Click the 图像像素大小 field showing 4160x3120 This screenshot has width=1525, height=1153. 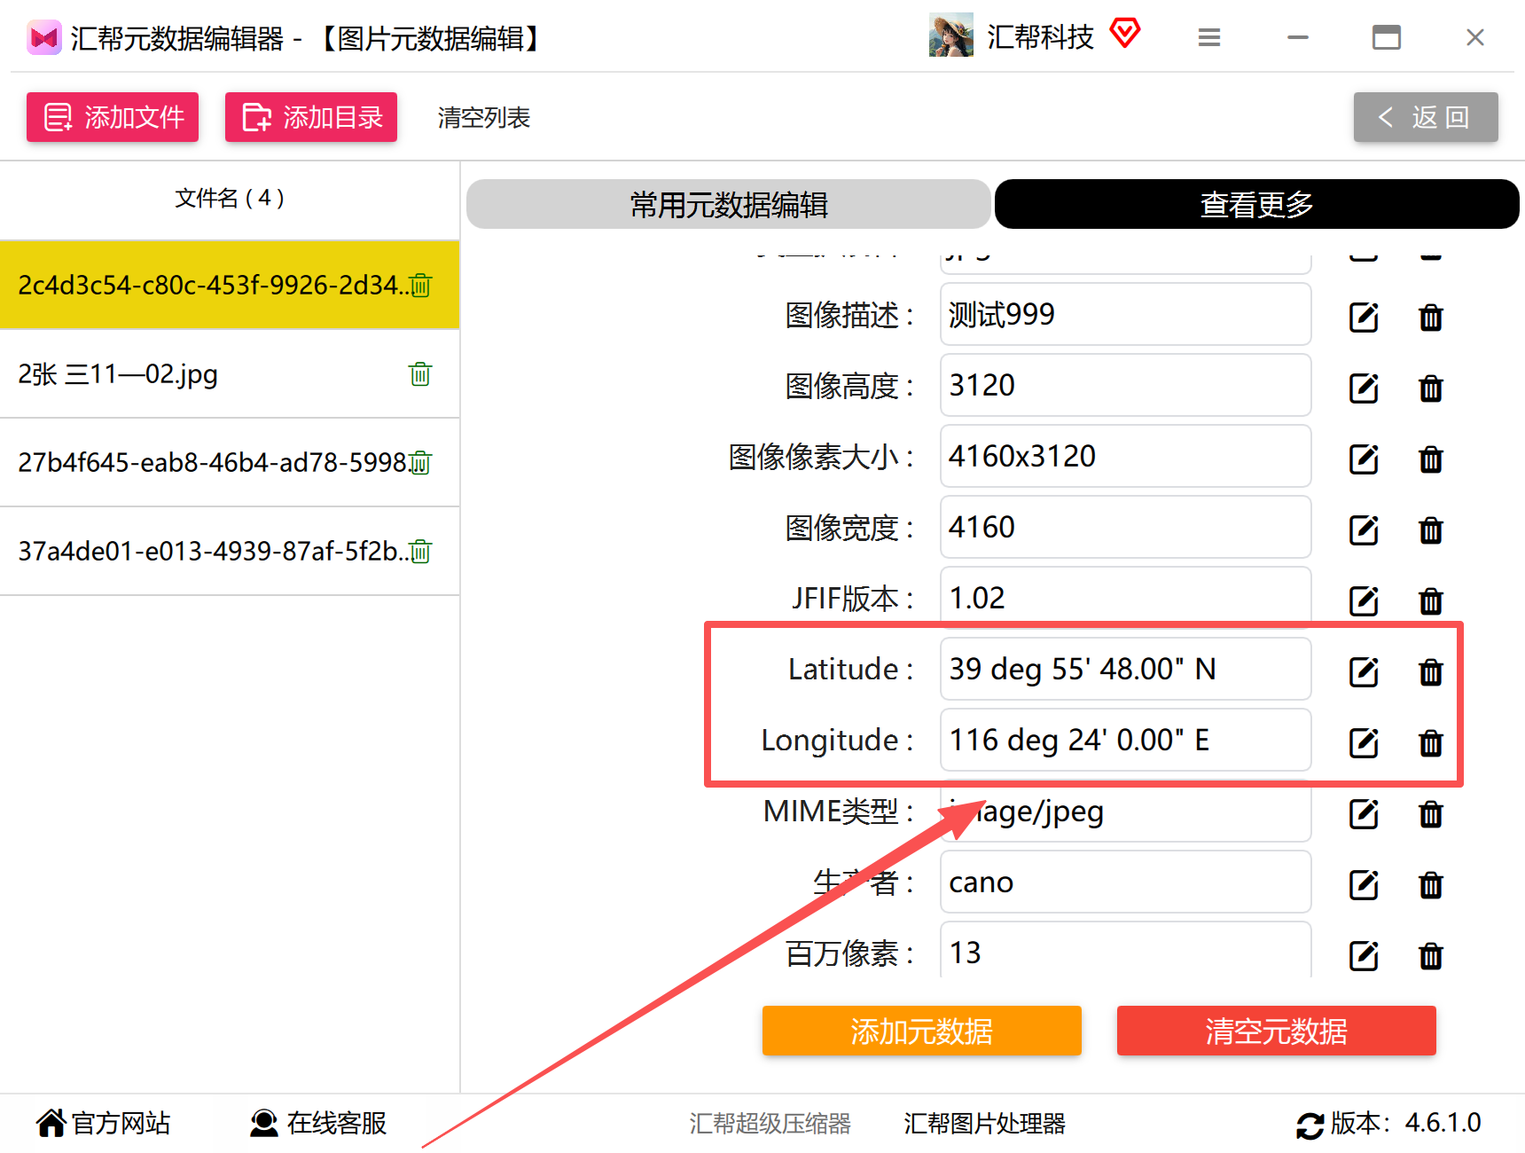click(x=1125, y=456)
